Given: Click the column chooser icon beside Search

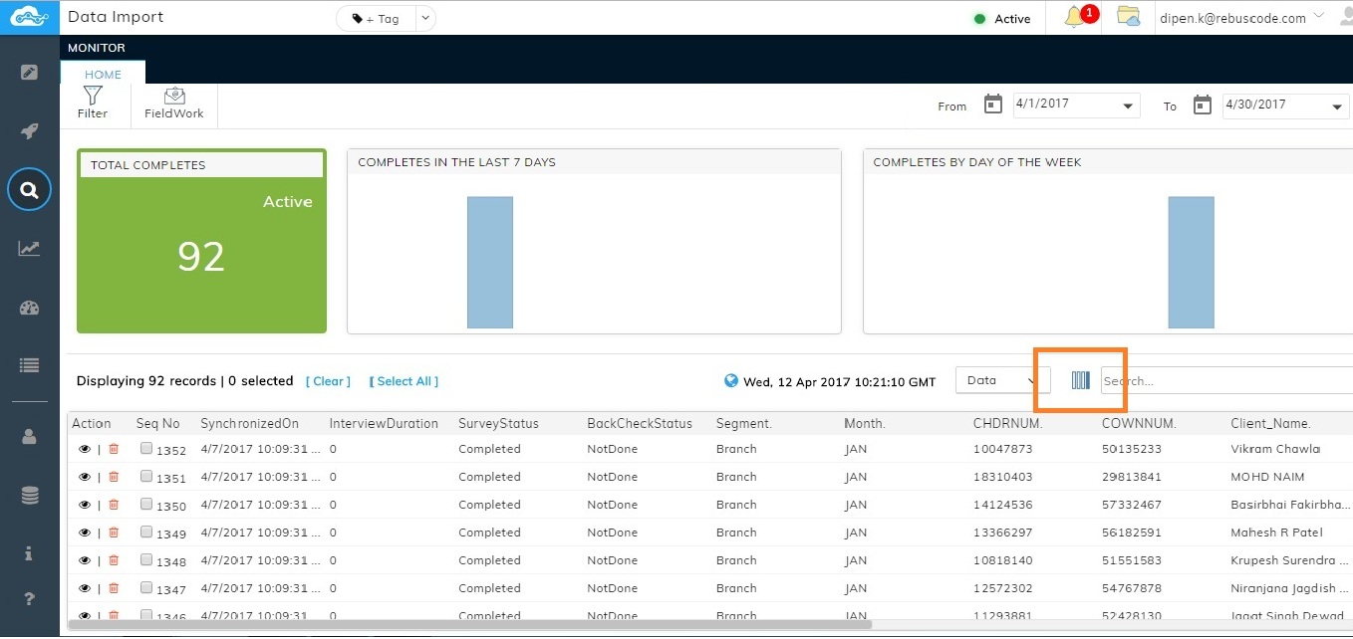Looking at the screenshot, I should 1081,380.
